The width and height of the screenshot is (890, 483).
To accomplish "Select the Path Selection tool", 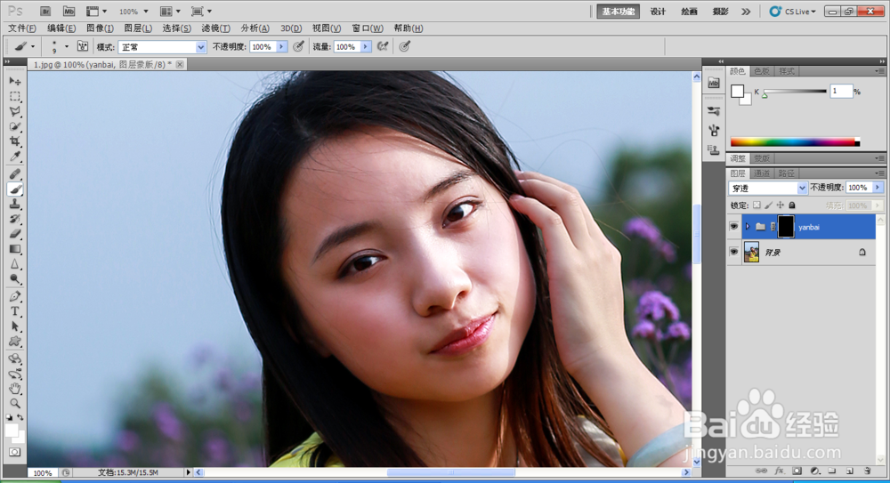I will tap(15, 326).
